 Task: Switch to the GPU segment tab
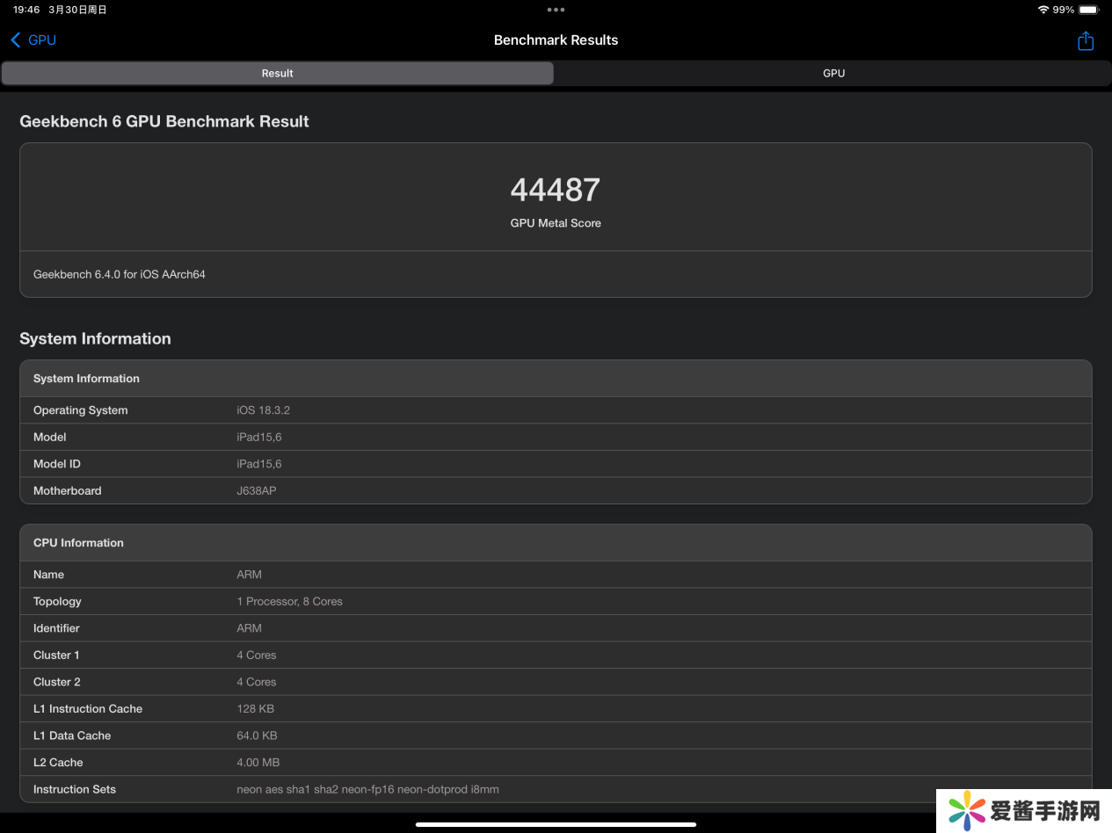click(833, 73)
